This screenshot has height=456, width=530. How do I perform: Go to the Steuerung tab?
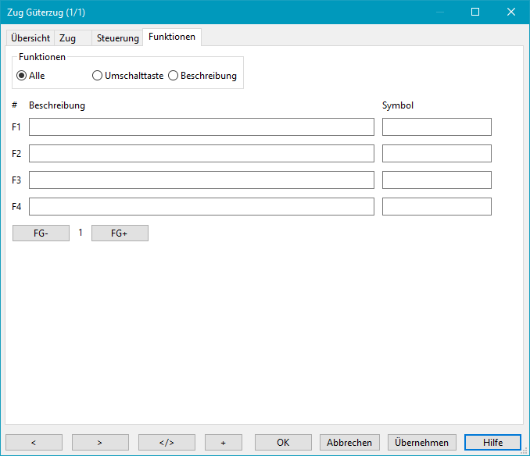(x=117, y=38)
